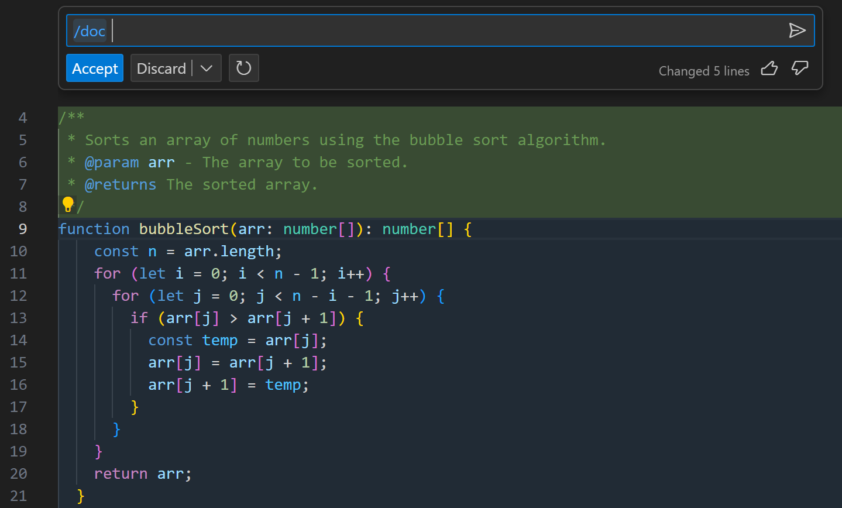The image size is (842, 508).
Task: Rate the generated documentation as helpful
Action: point(769,69)
